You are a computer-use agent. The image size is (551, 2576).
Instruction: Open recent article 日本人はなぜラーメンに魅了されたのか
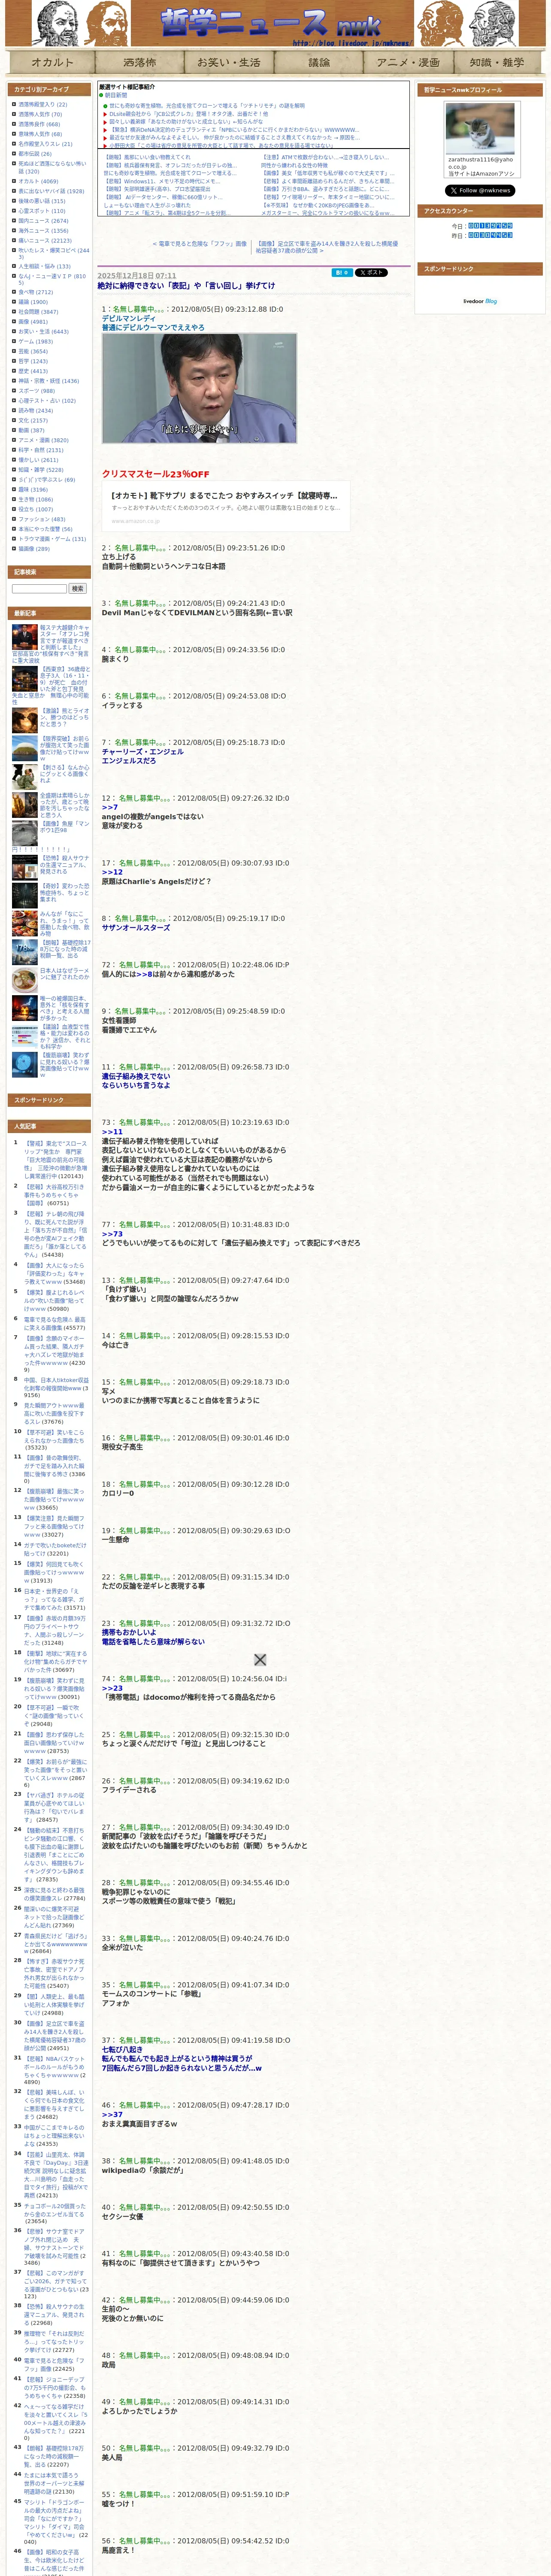click(64, 974)
